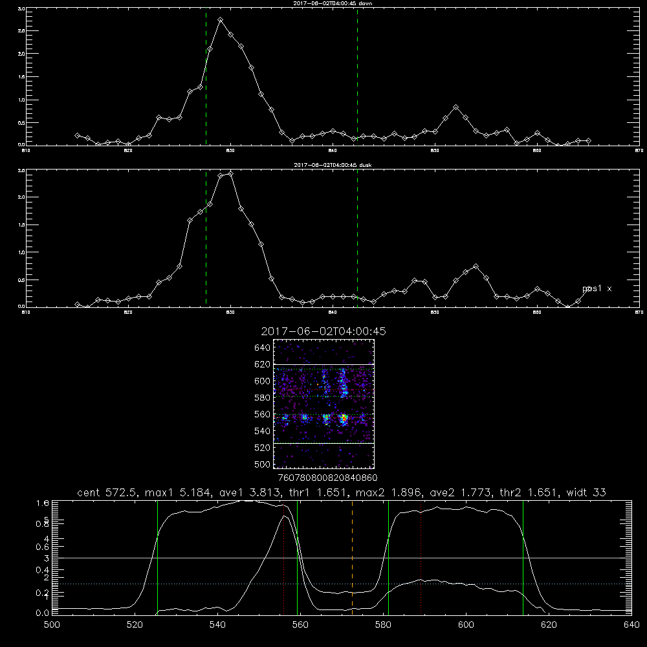Click the '500' y-axis label of heatmap

pos(263,465)
